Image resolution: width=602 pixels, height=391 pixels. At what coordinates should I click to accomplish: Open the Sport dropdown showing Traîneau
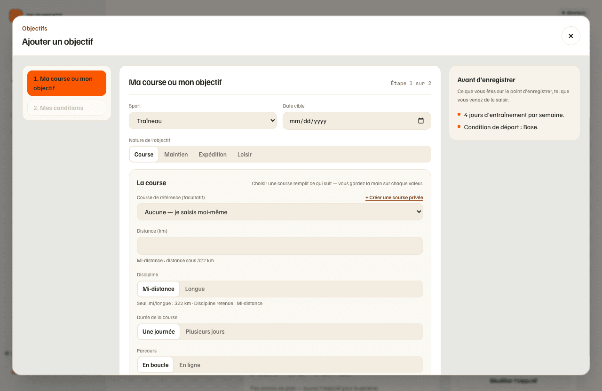203,121
